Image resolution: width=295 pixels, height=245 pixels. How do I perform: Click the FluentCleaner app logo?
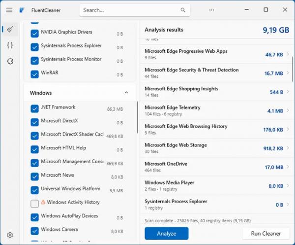pyautogui.click(x=22, y=10)
